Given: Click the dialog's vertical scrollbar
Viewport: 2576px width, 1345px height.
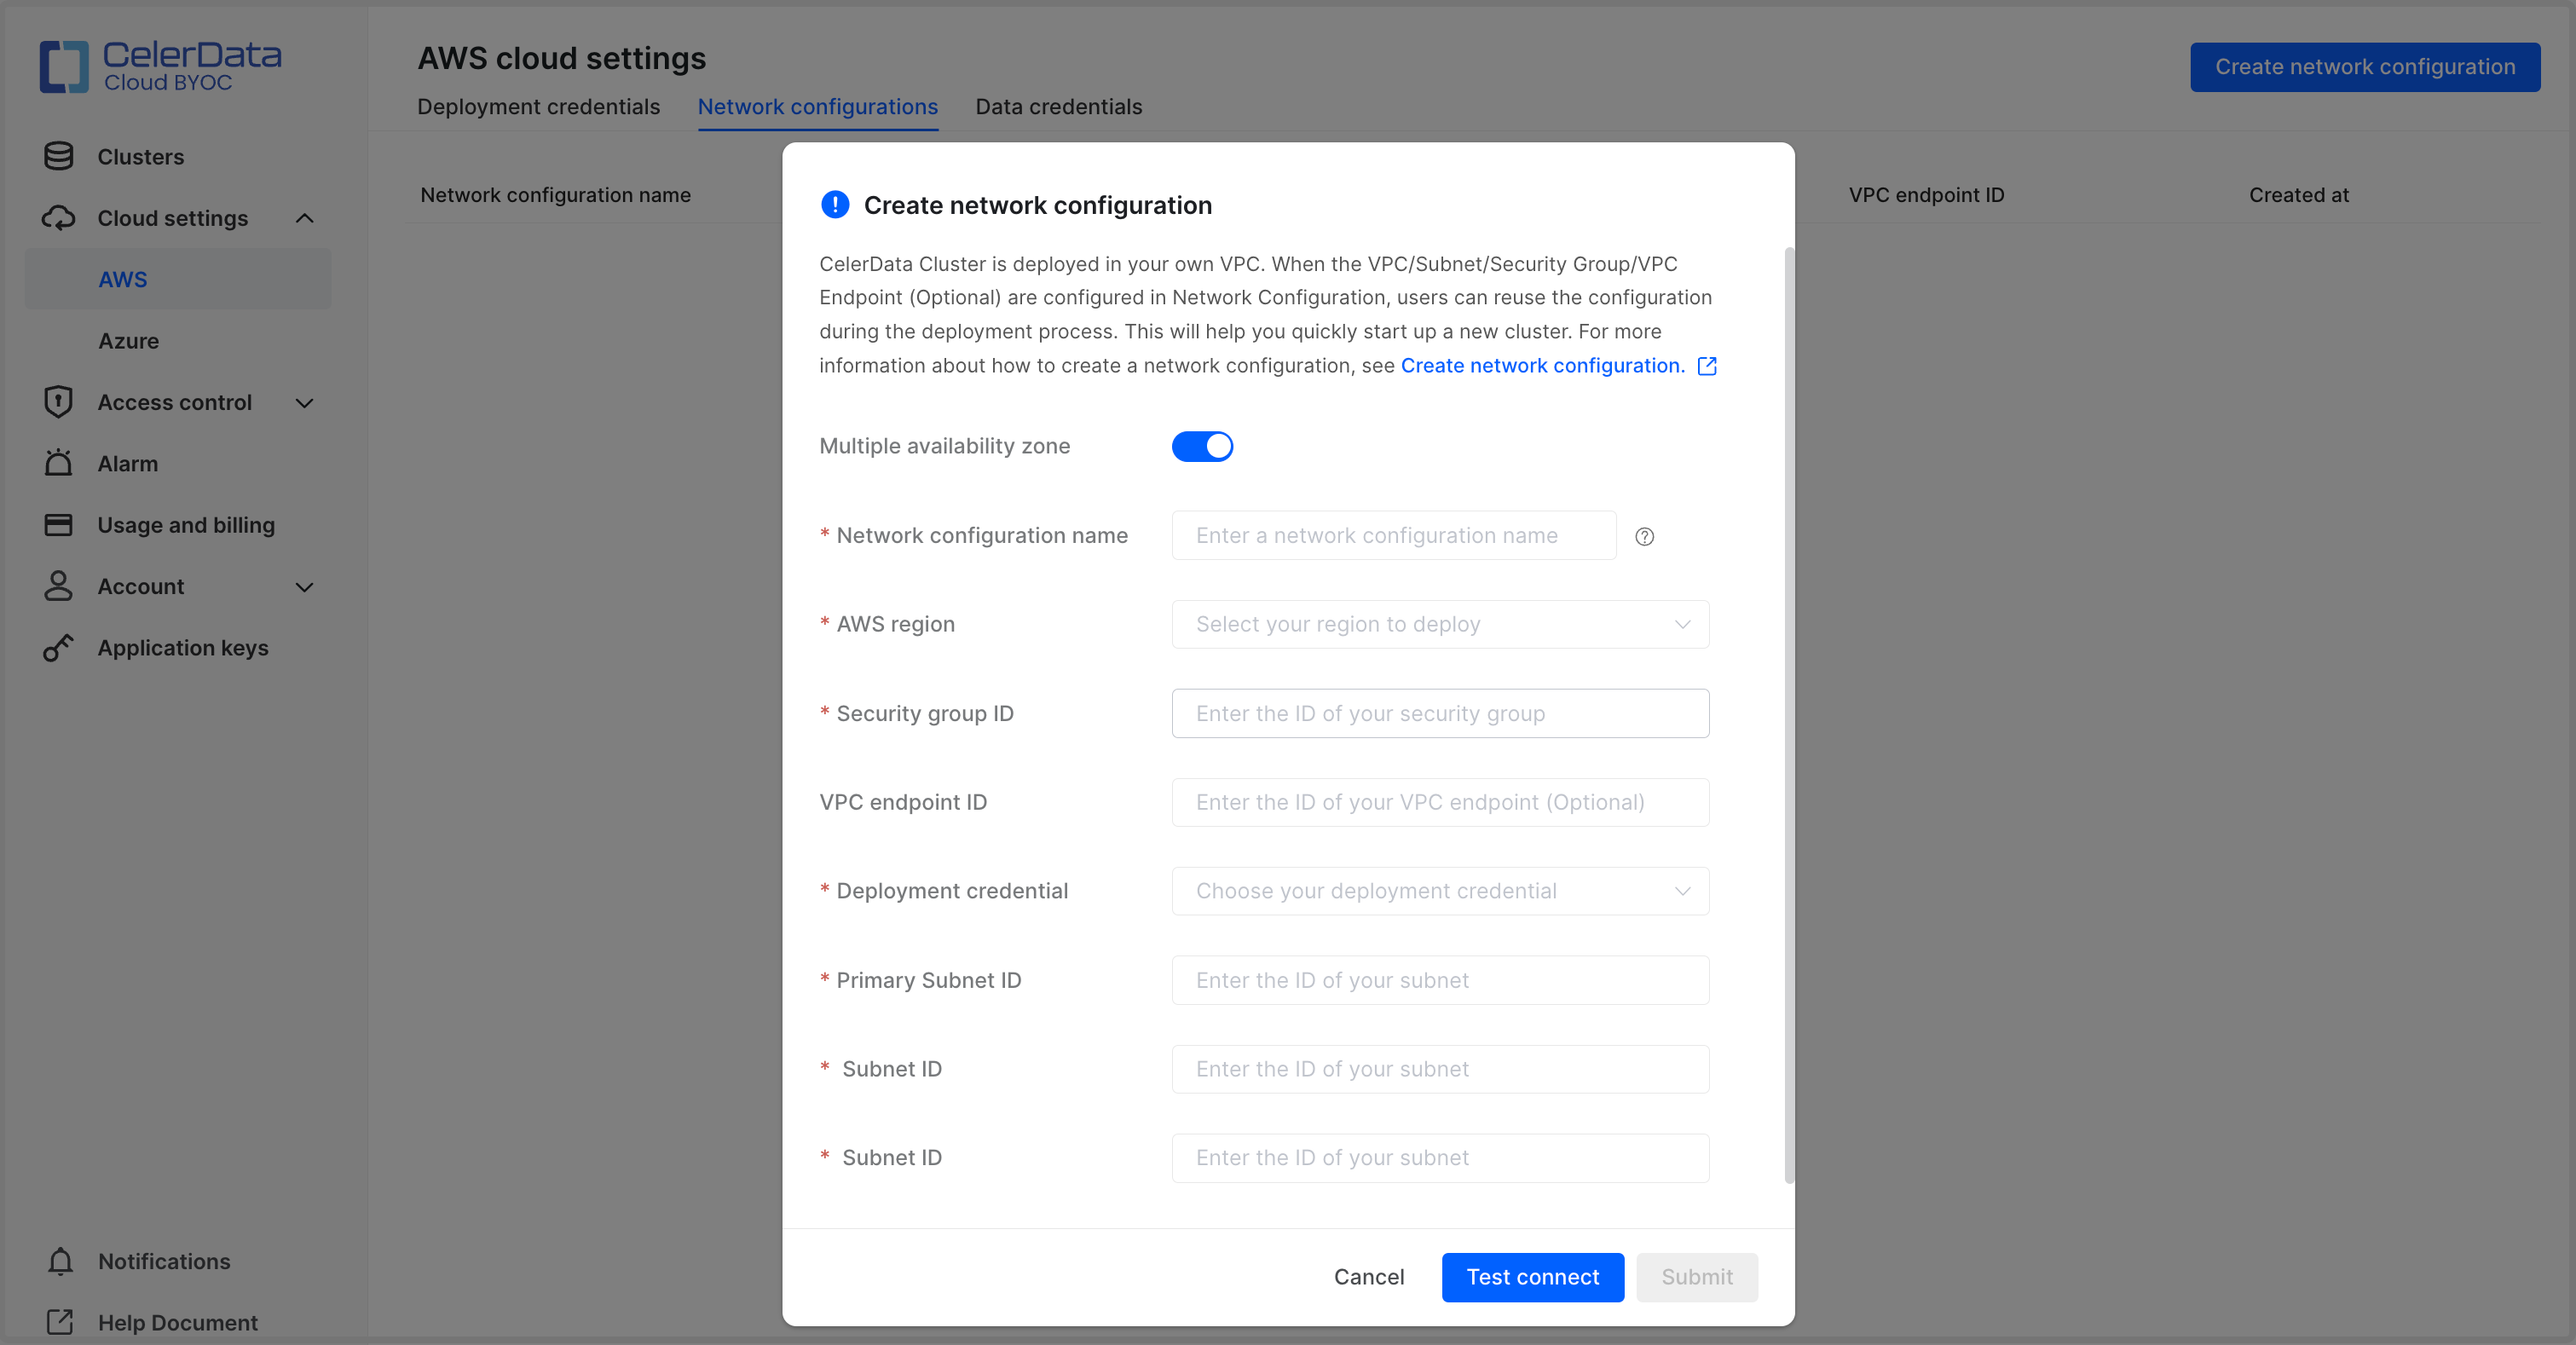Looking at the screenshot, I should [1789, 714].
